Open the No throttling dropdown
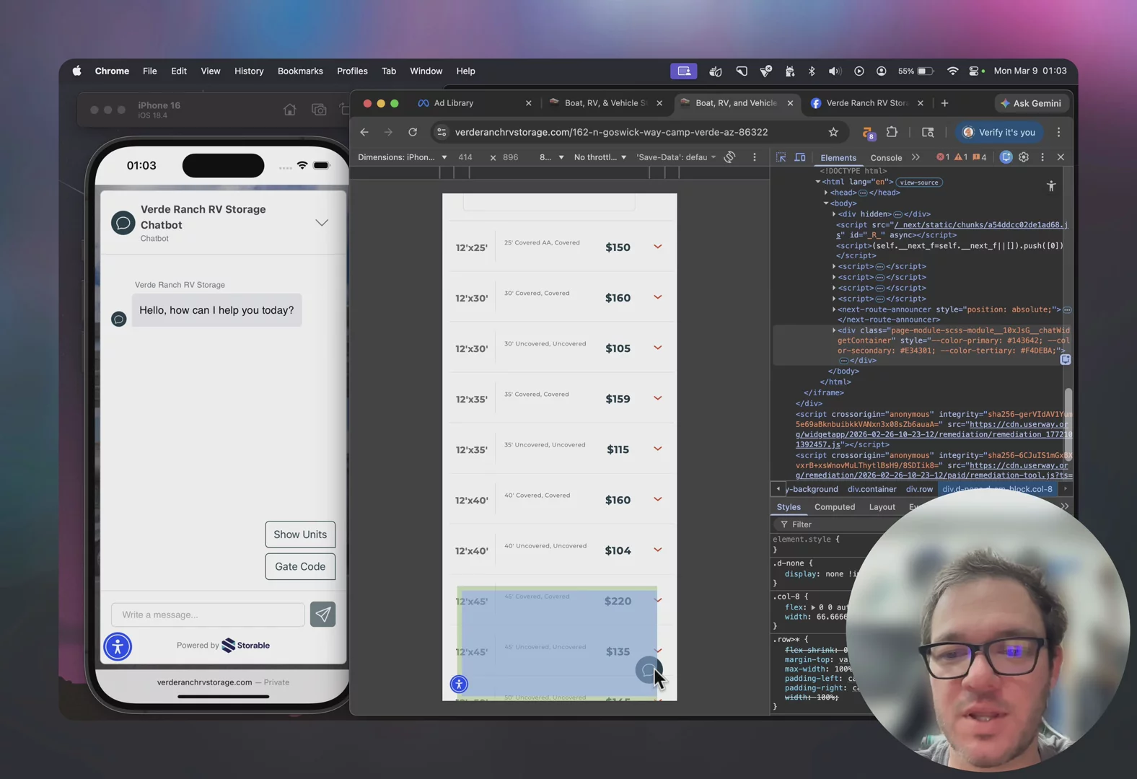This screenshot has height=779, width=1137. point(600,157)
